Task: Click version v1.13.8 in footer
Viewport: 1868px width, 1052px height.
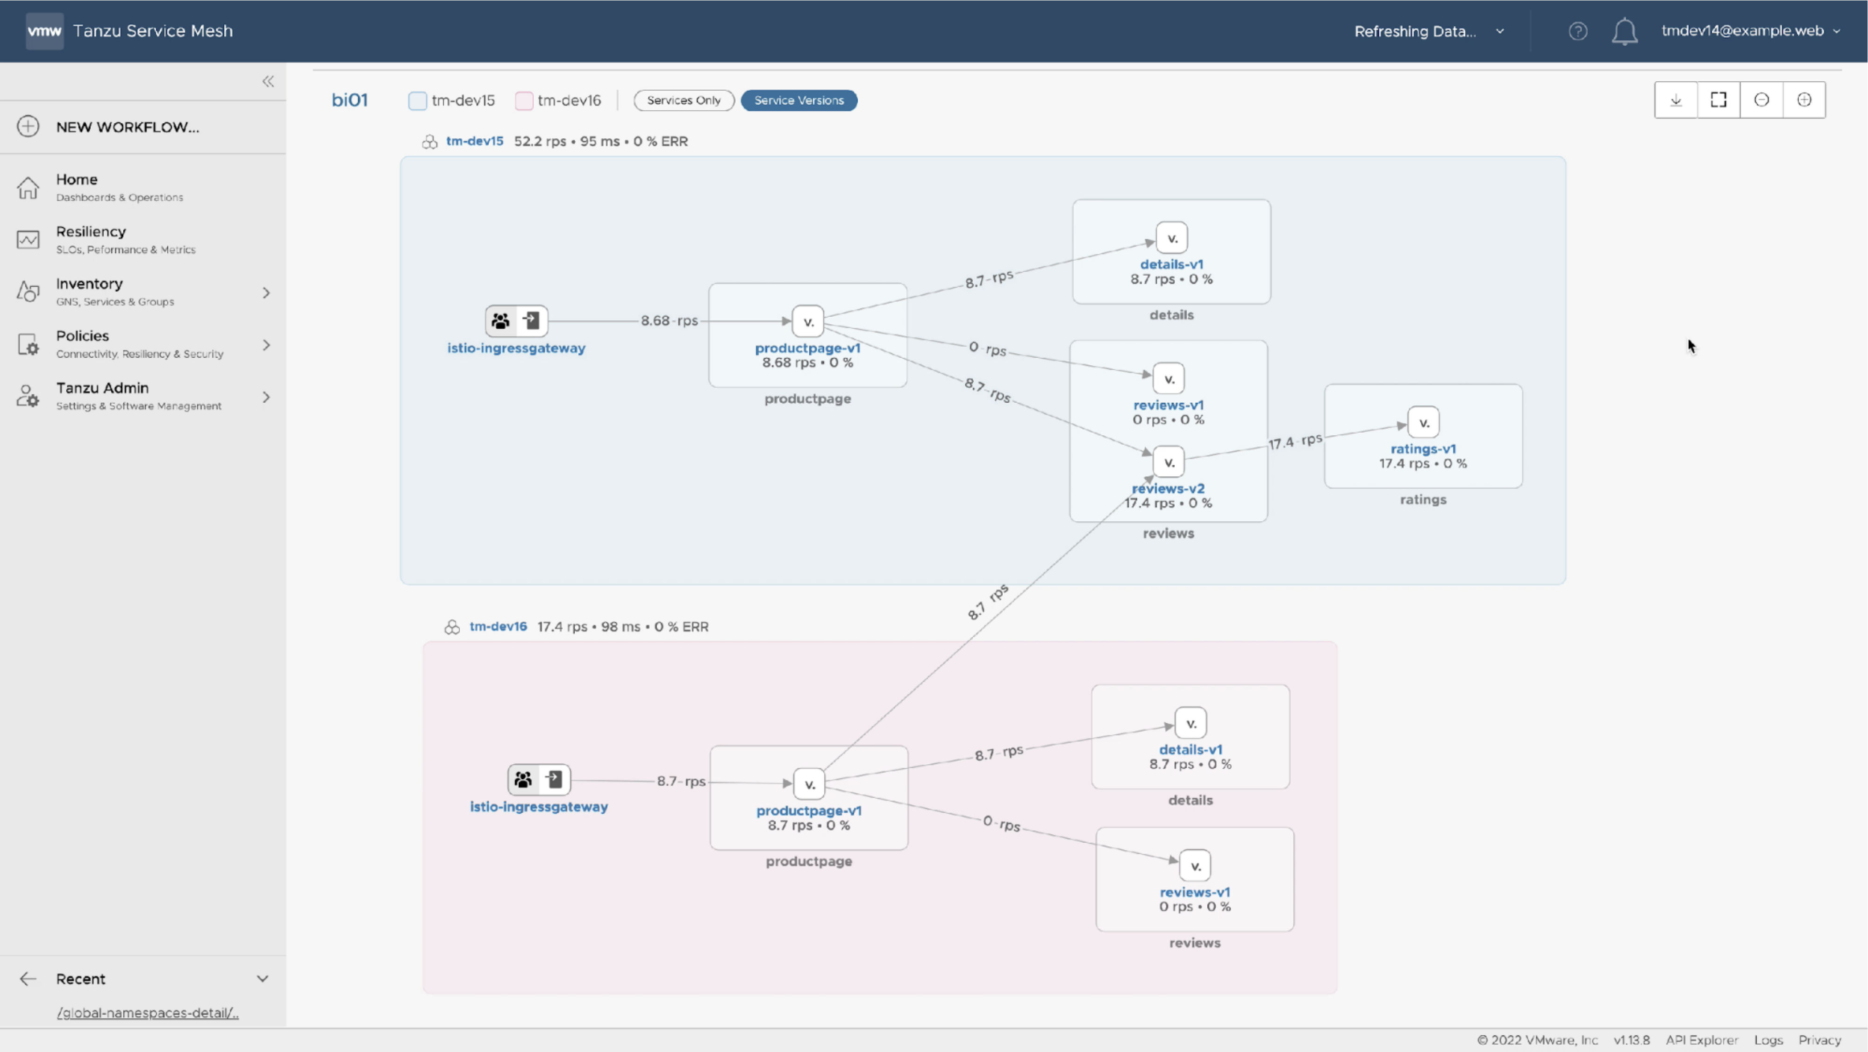Action: (x=1632, y=1040)
